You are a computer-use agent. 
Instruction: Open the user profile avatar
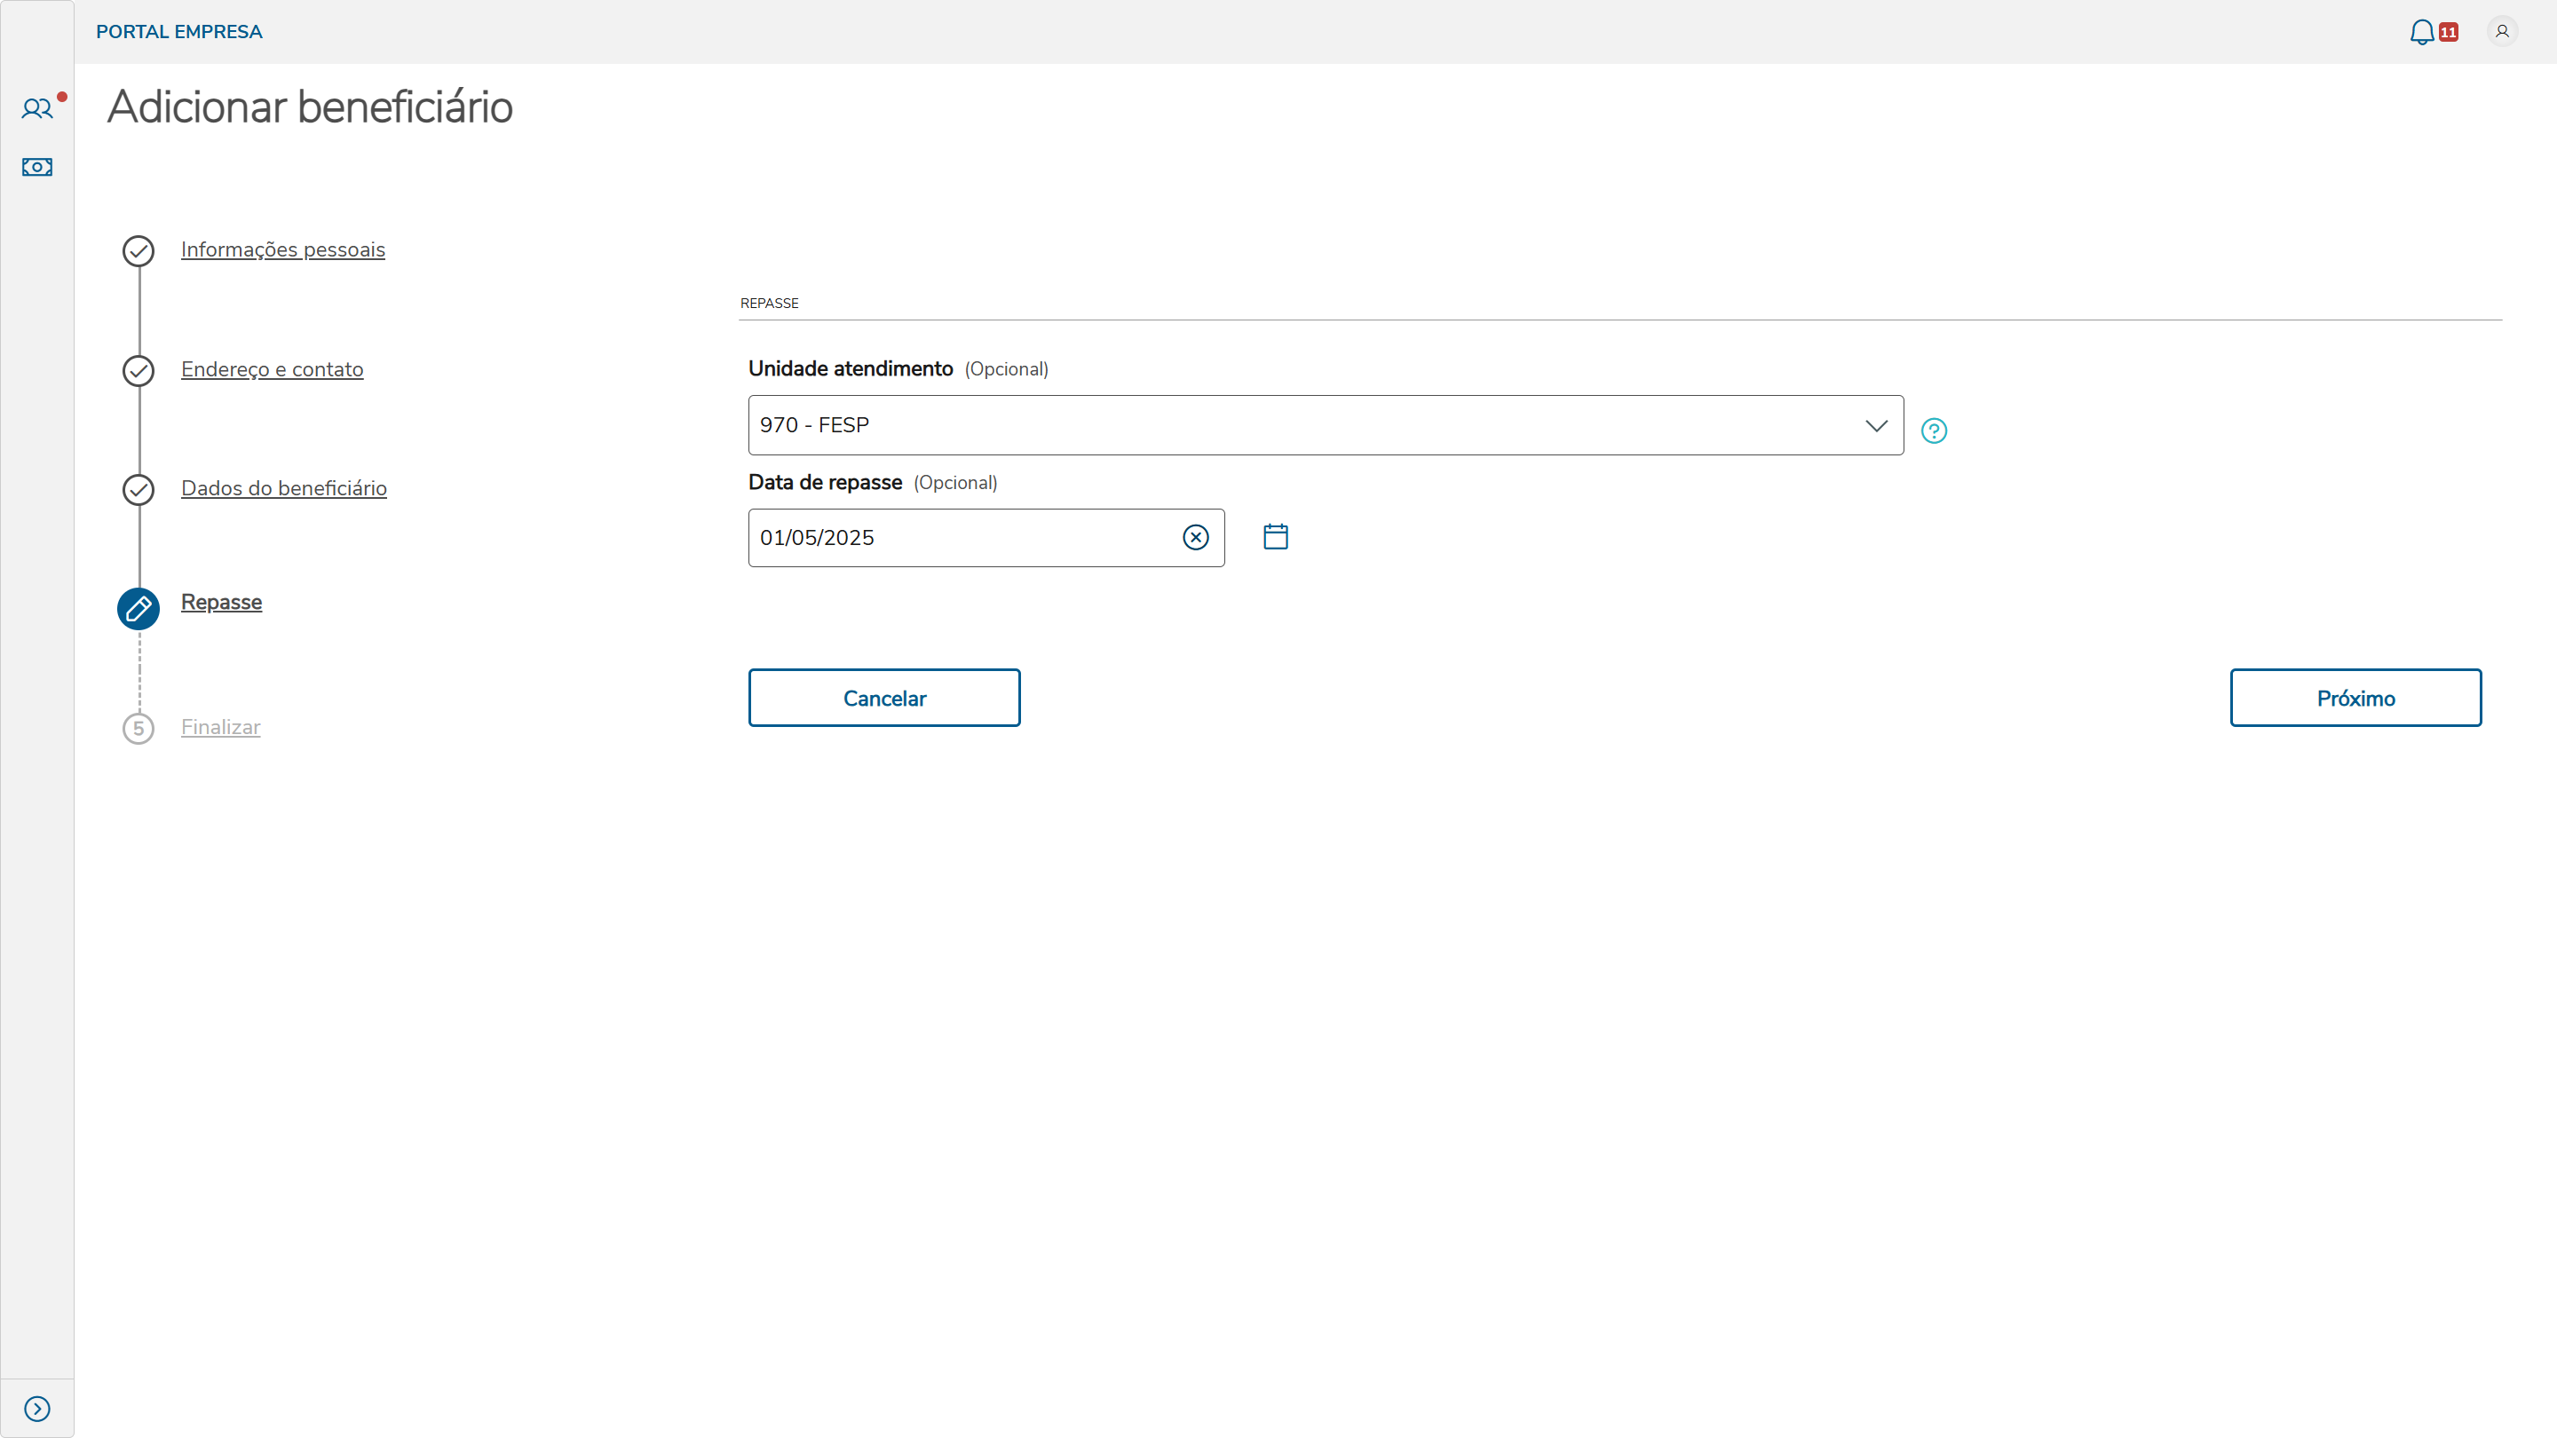pos(2501,32)
